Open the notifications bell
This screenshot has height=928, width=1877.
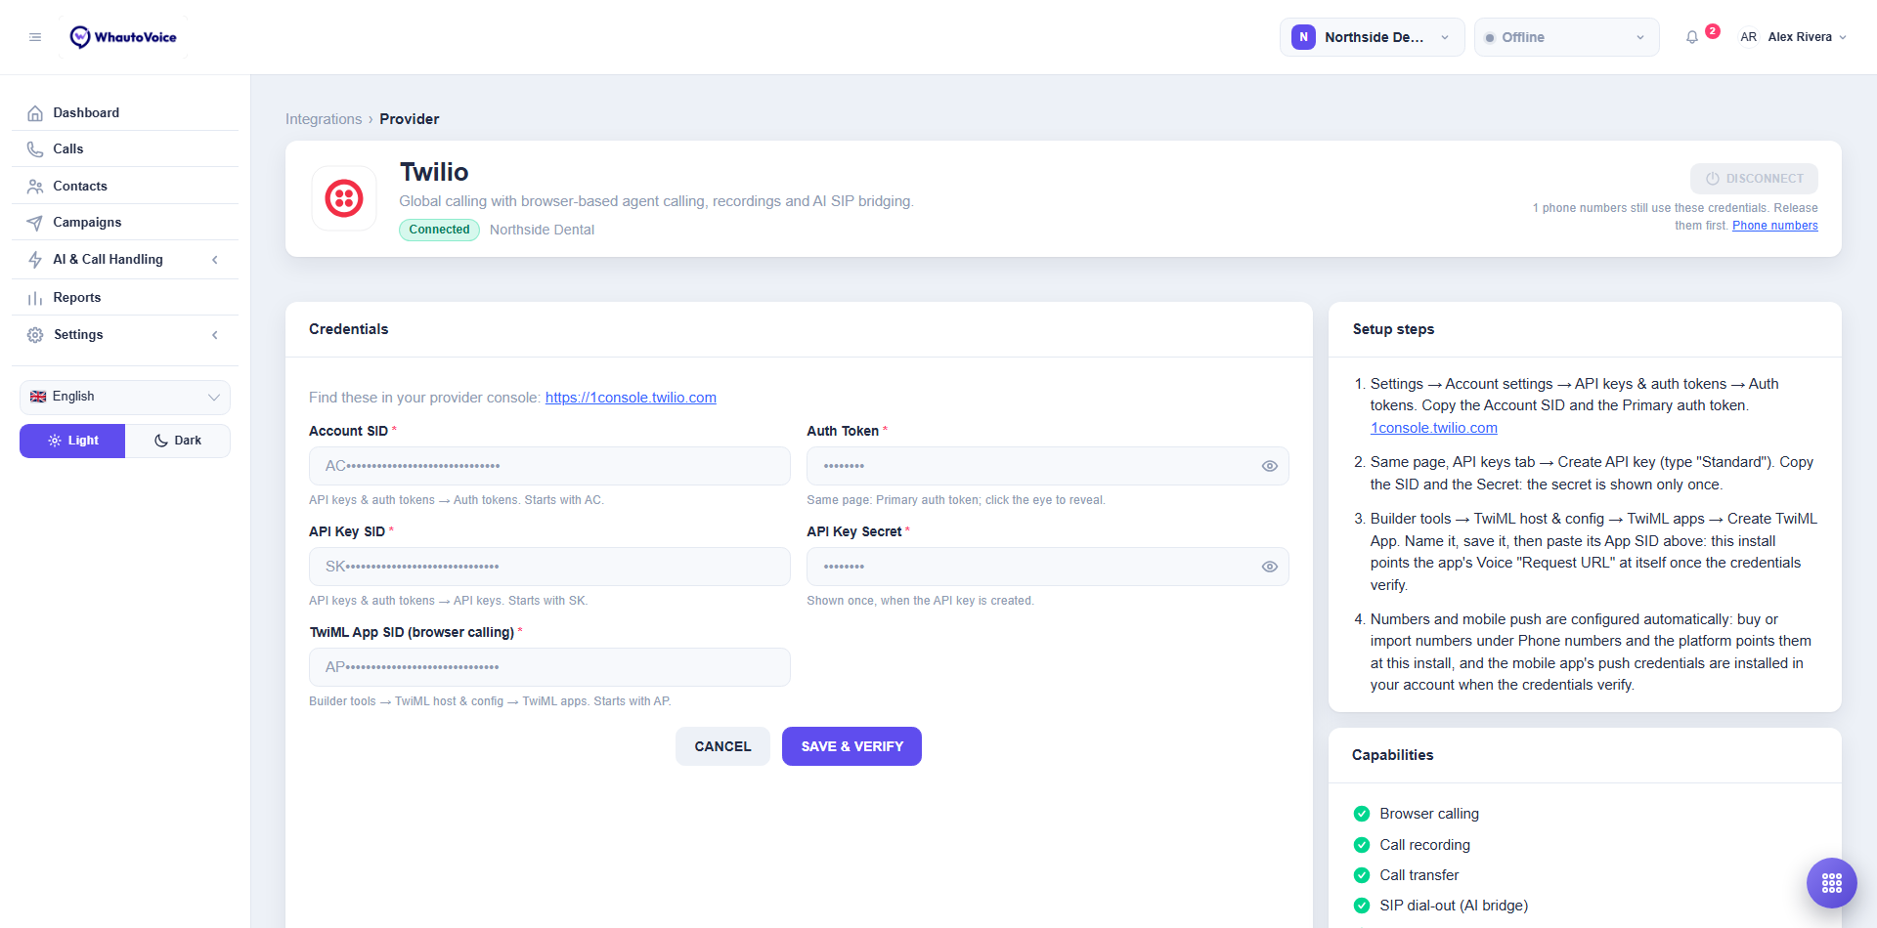pyautogui.click(x=1692, y=37)
